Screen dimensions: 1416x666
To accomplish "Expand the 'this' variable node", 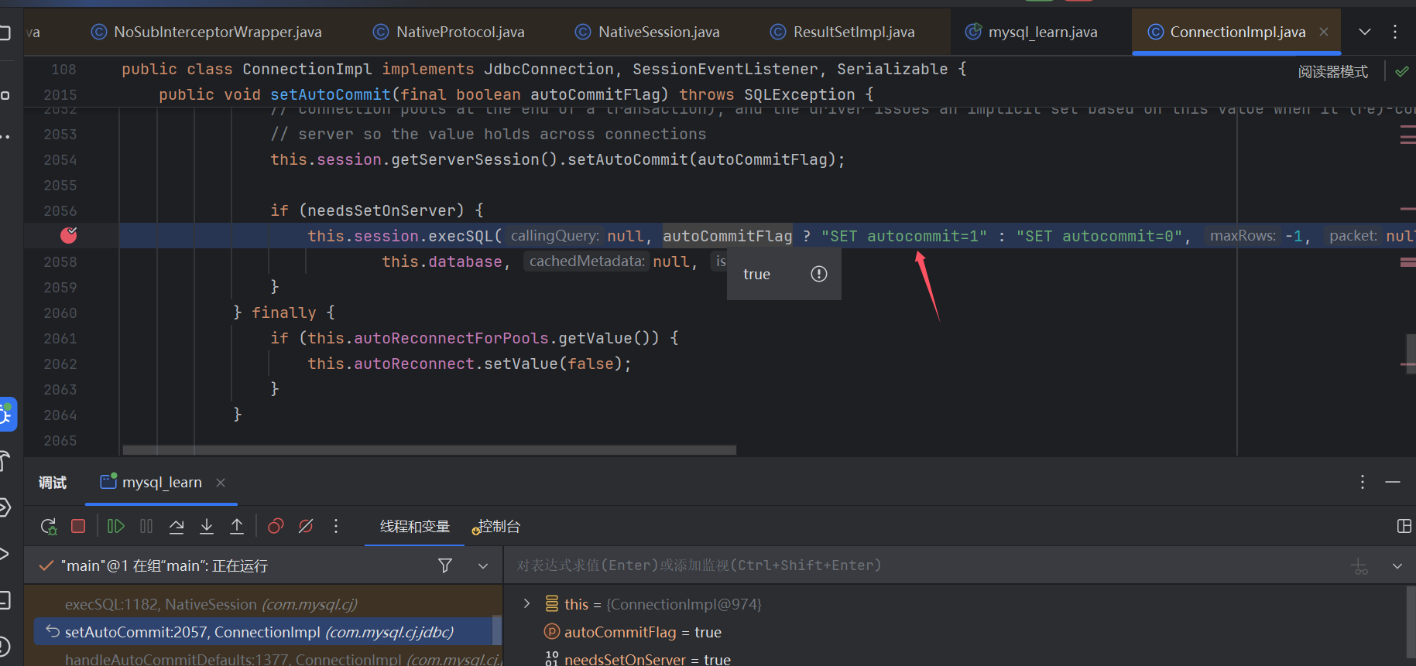I will tap(527, 603).
